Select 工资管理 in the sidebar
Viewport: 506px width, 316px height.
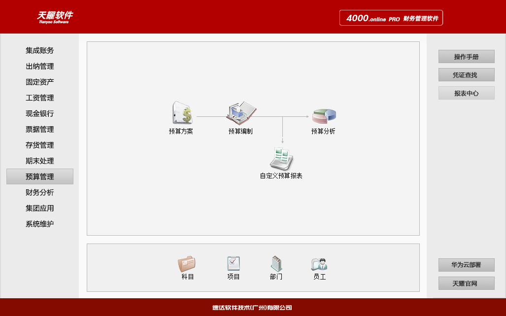(x=40, y=98)
